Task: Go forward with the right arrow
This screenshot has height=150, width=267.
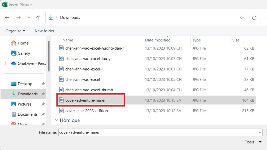Action: coord(18,18)
